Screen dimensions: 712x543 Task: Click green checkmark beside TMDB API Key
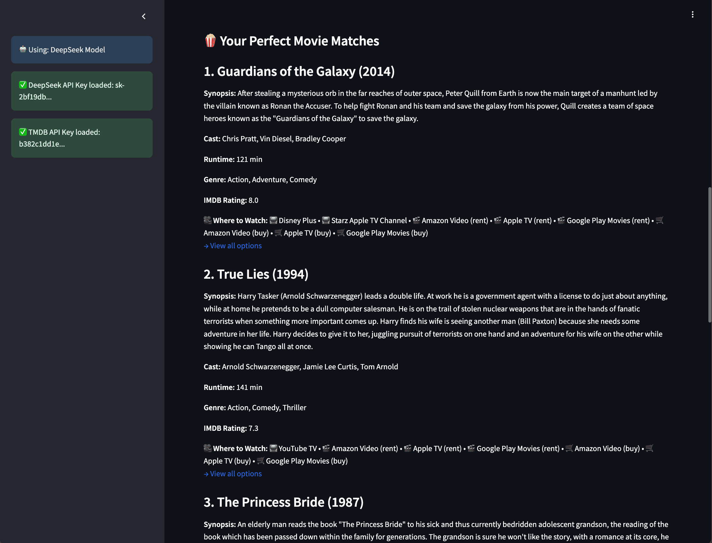[x=23, y=132]
